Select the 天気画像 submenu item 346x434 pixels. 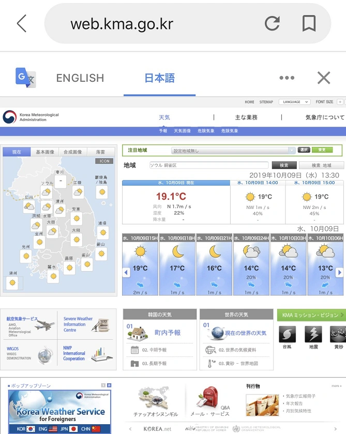[x=183, y=131]
